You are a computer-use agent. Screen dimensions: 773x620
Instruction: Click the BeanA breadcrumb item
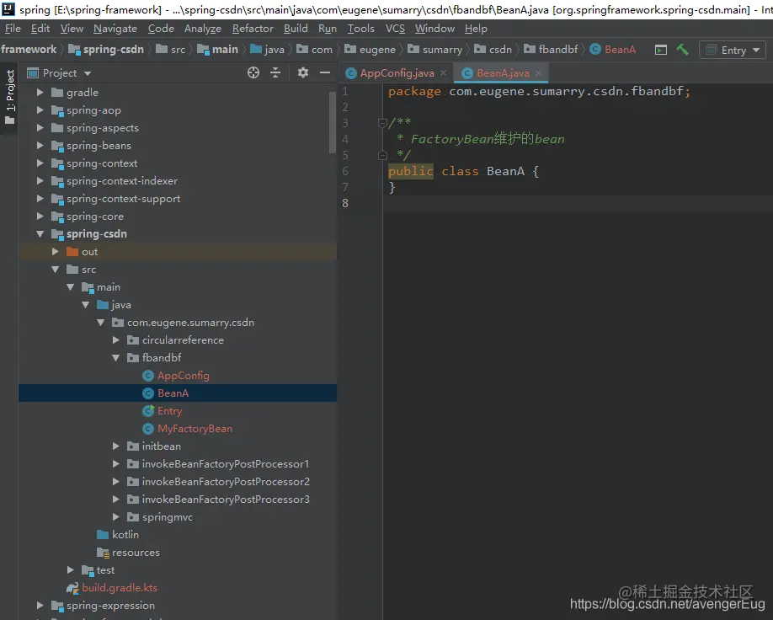[613, 50]
